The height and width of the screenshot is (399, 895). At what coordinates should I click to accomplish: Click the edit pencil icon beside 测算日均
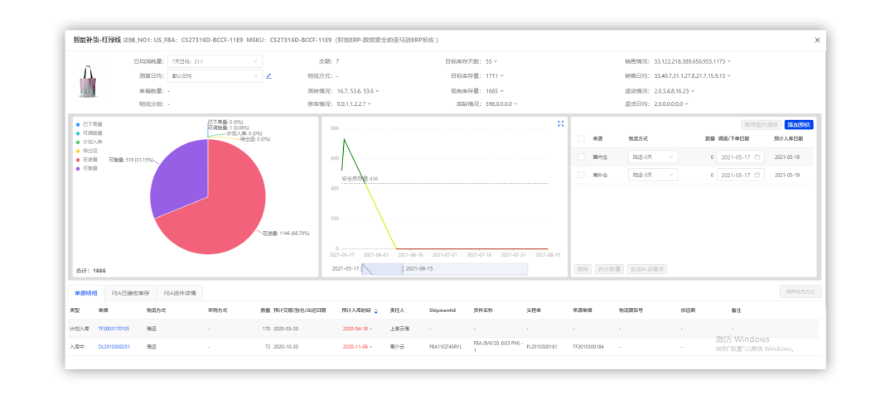[268, 75]
